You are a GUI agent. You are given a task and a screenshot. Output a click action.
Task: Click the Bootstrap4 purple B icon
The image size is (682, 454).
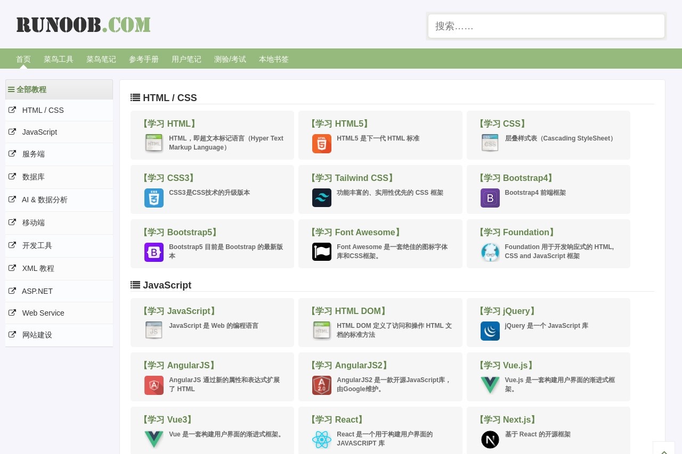tap(490, 198)
